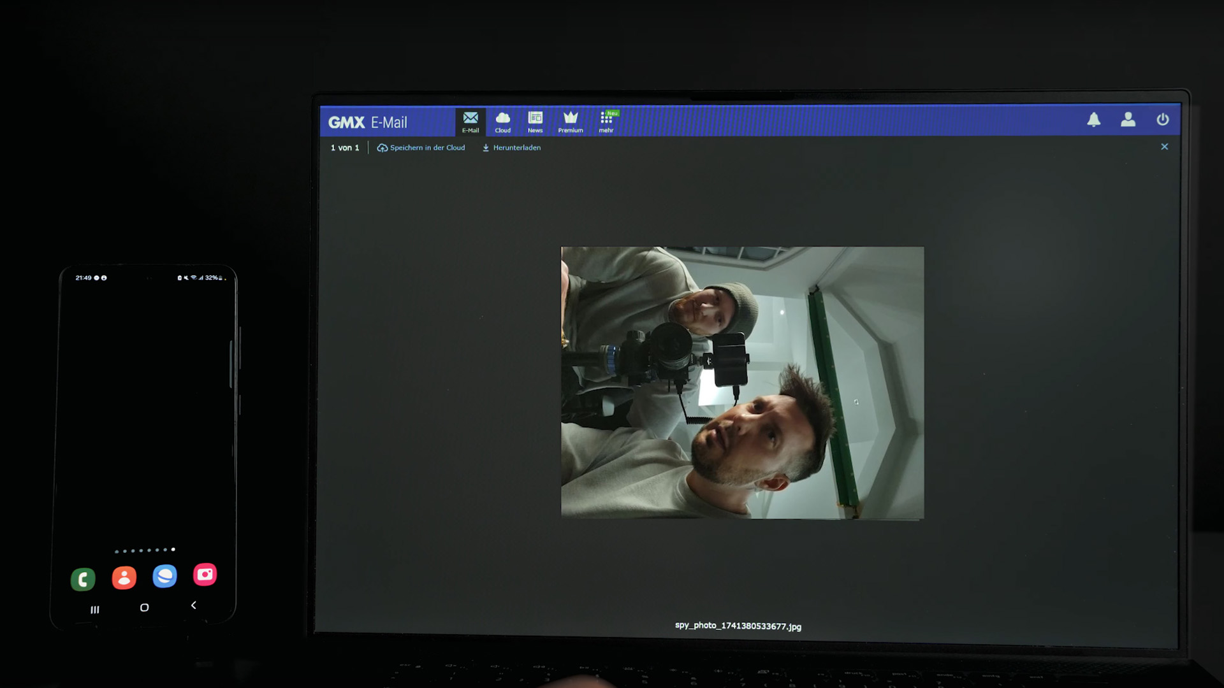Tap the phone's back navigation arrow
This screenshot has width=1224, height=688.
[x=193, y=605]
